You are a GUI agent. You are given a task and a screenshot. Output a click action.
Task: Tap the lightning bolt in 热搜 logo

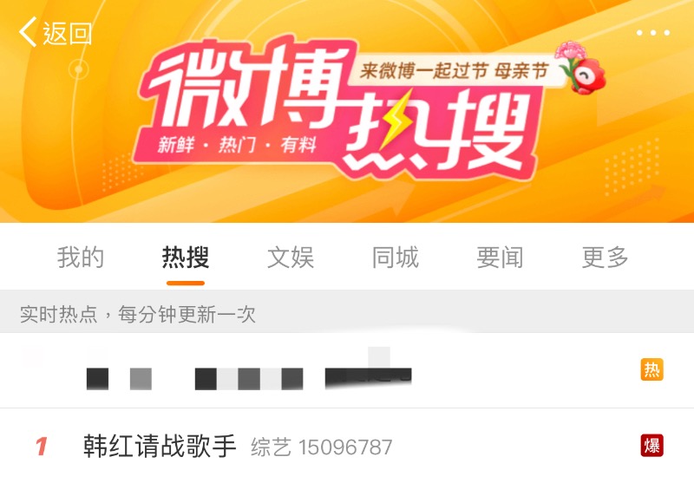(x=397, y=118)
